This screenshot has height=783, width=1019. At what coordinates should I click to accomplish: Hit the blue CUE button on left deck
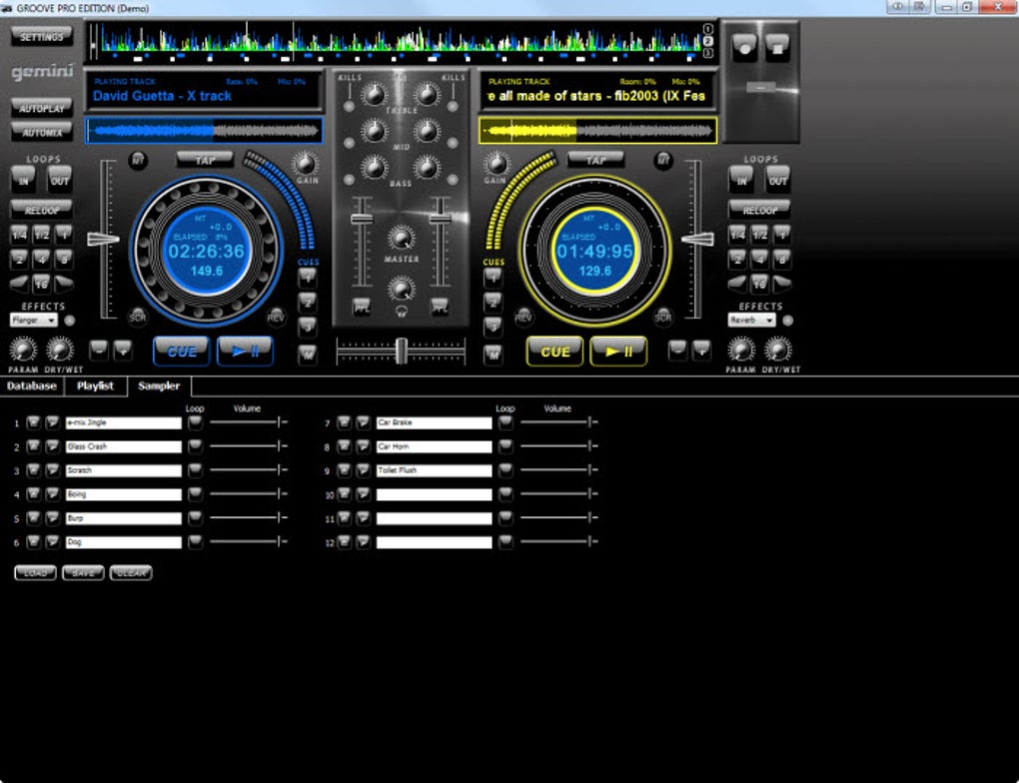181,352
